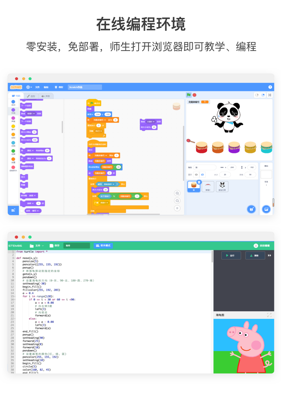Click the add backdrop button
The image size is (281, 393).
(x=266, y=209)
